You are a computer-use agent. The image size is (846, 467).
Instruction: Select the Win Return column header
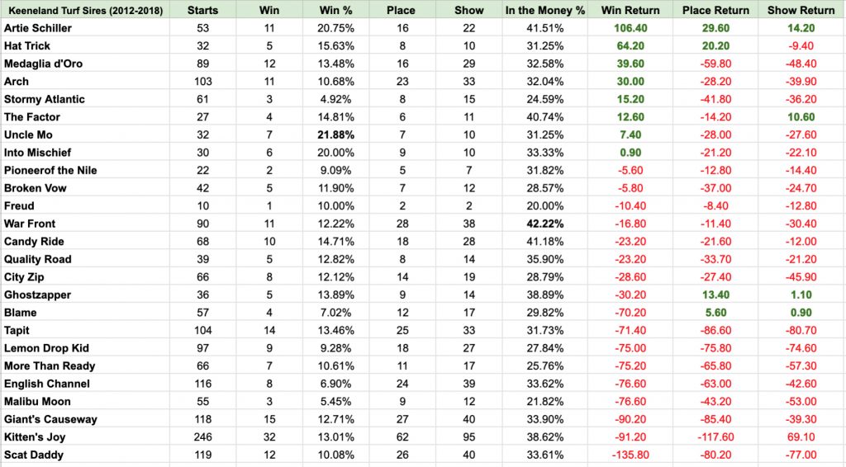point(630,10)
